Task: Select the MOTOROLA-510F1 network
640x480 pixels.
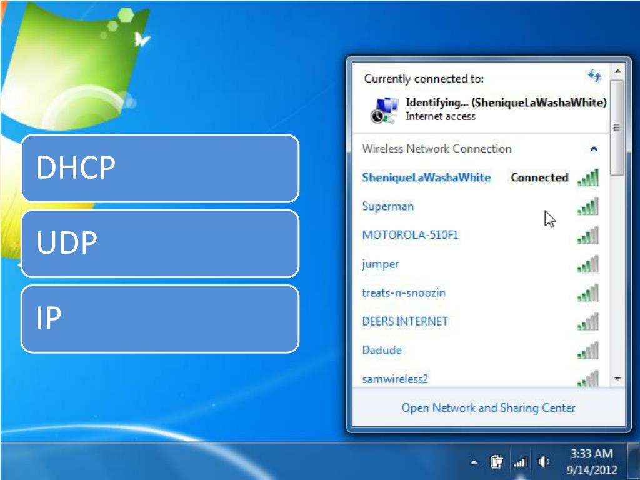Action: [480, 235]
